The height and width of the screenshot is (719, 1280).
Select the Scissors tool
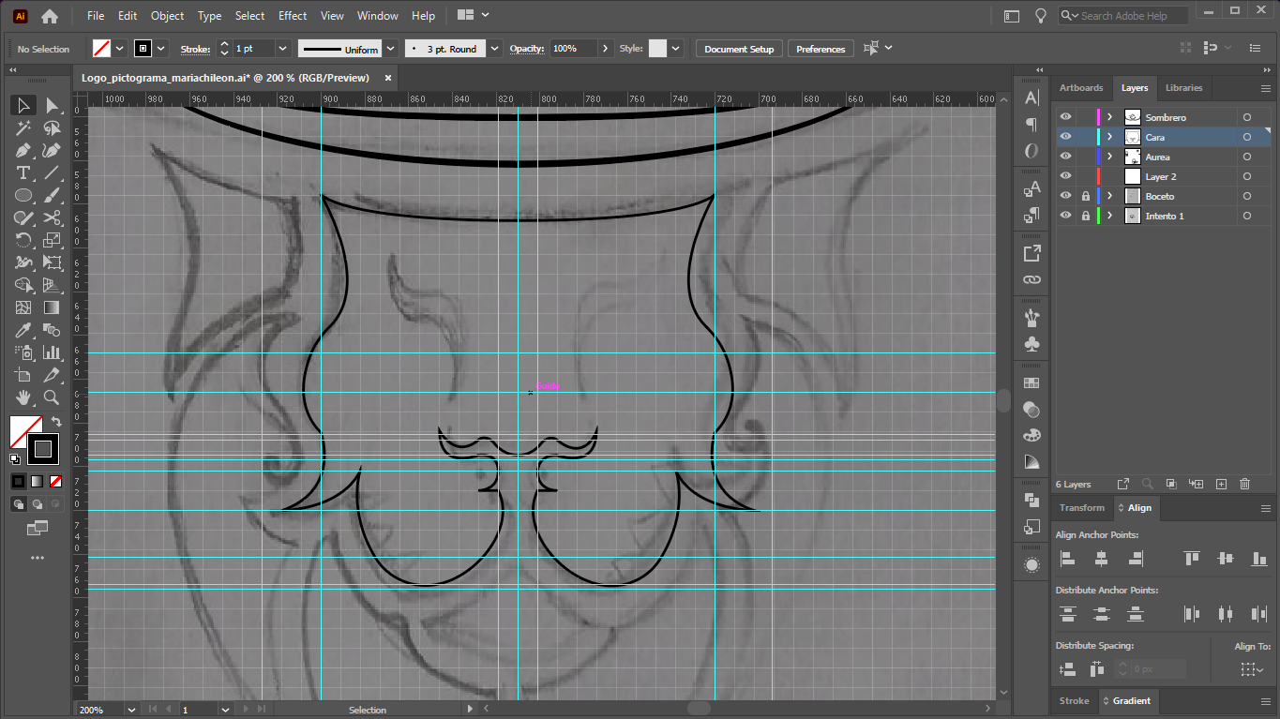[53, 217]
